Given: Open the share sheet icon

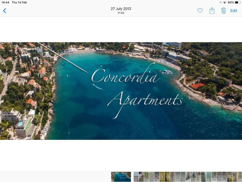Looking at the screenshot, I should click(212, 11).
